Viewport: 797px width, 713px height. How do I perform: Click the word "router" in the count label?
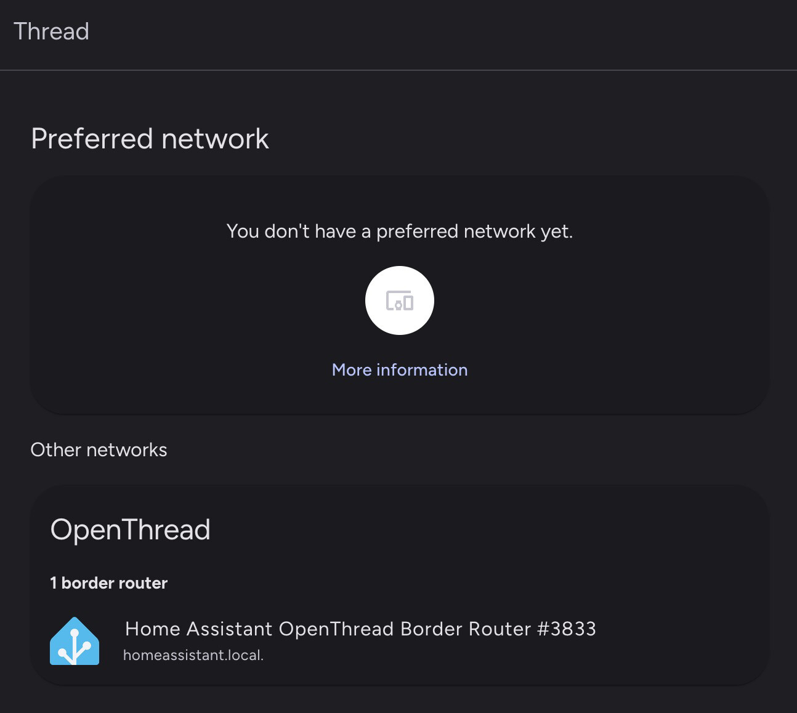[145, 583]
